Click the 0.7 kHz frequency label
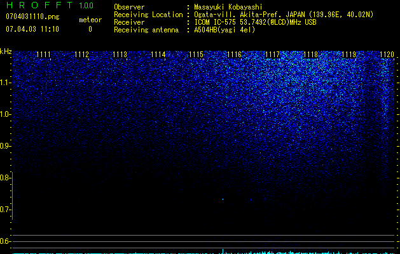This screenshot has width=400, height=254. click(5, 210)
